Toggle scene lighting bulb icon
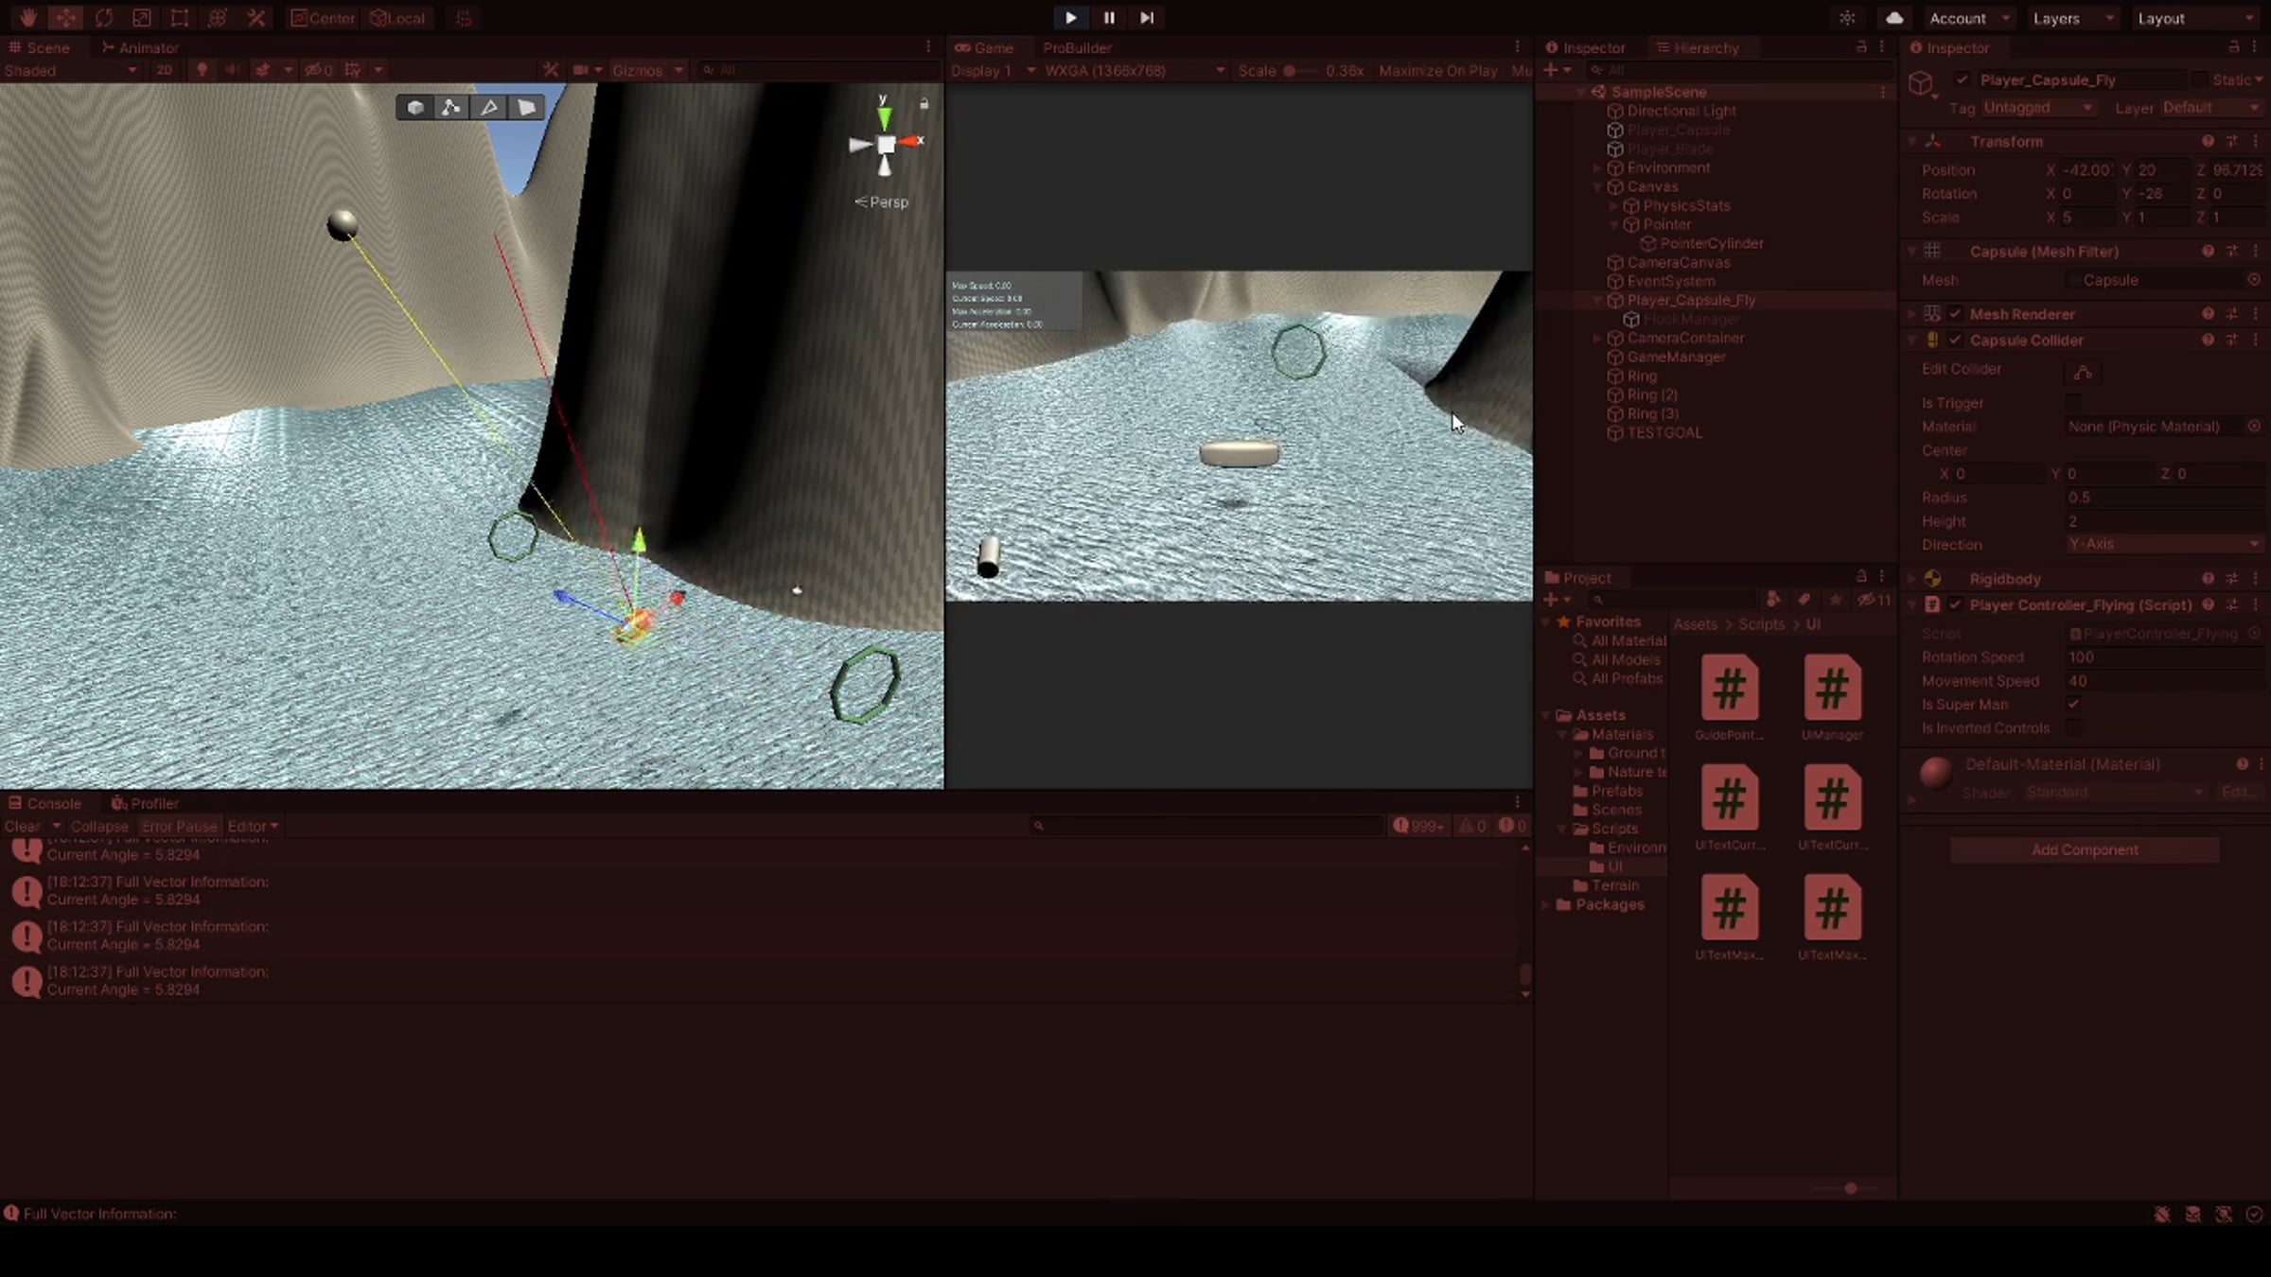Screen dimensions: 2271x1277 tap(202, 70)
